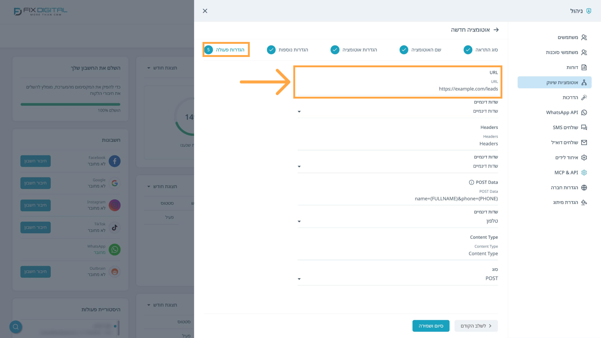Image resolution: width=601 pixels, height=338 pixels.
Task: Click the company settings globe icon
Action: [584, 188]
